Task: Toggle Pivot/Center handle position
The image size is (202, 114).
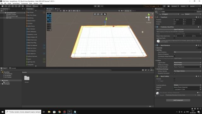Action: click(x=29, y=6)
